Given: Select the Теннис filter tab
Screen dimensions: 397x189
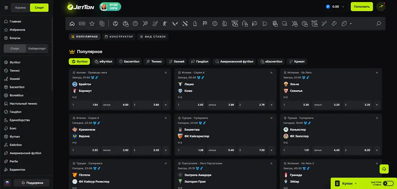Looking at the screenshot, I should coord(154,61).
